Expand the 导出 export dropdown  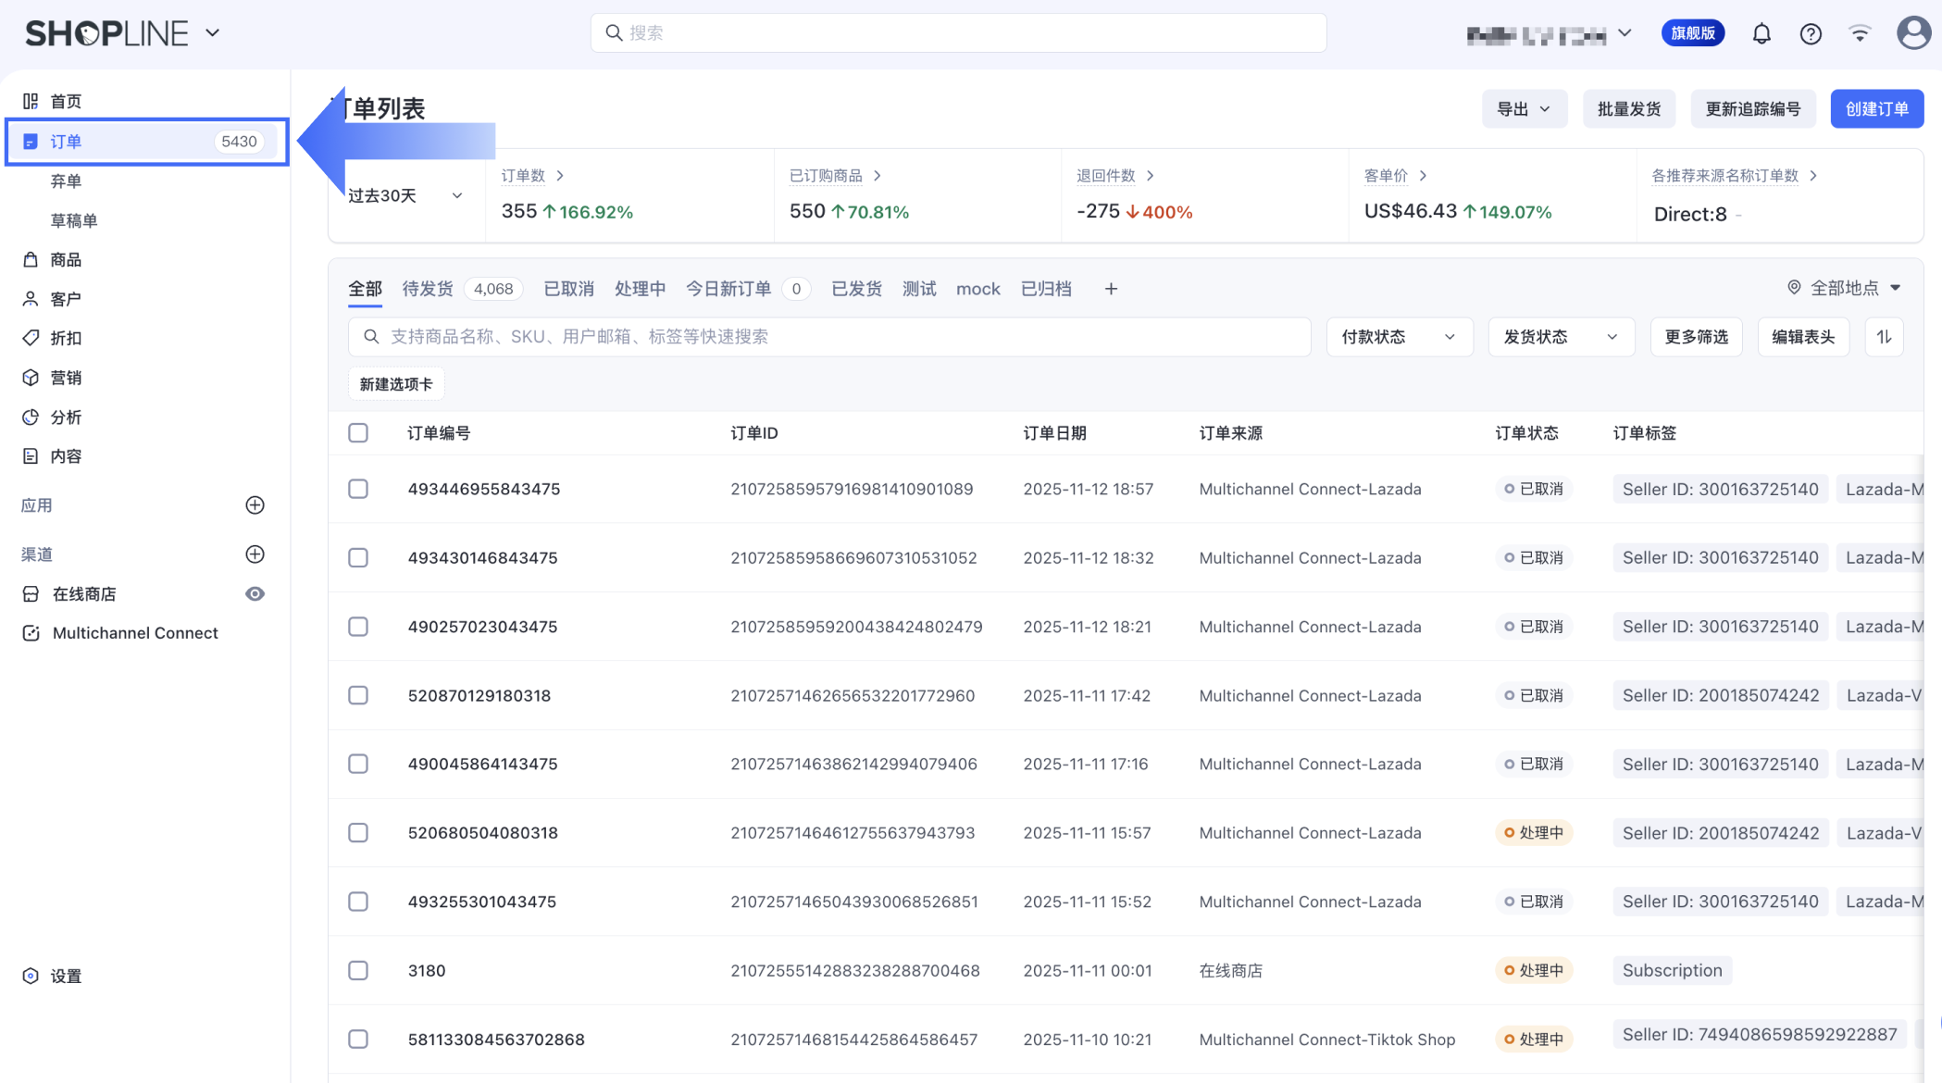coord(1523,109)
